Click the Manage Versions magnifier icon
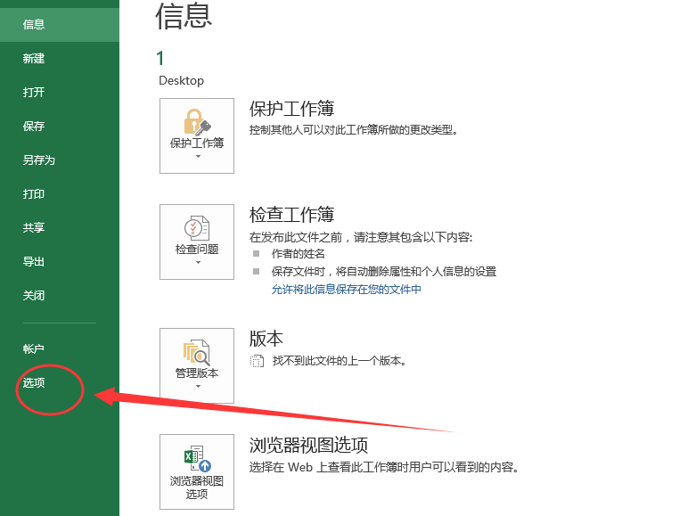The width and height of the screenshot is (679, 516). [197, 352]
